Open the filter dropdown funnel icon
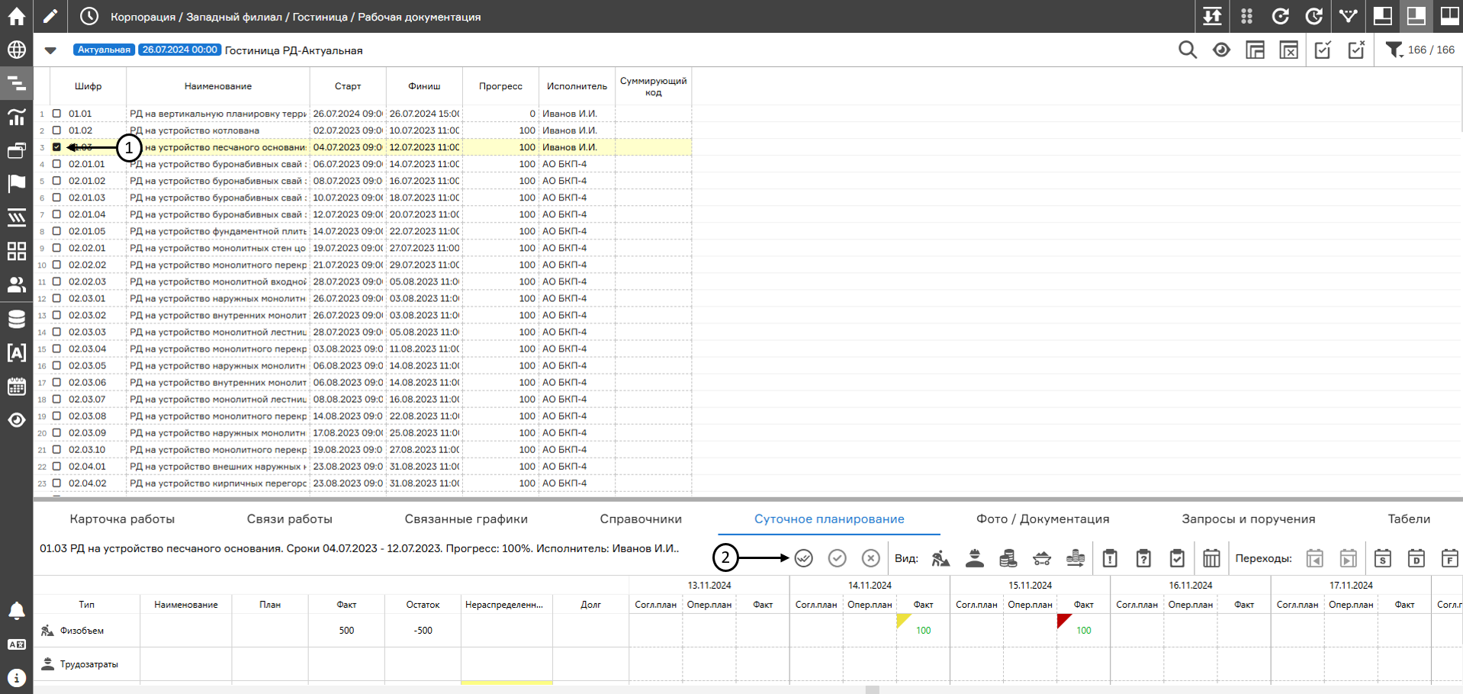 click(x=1394, y=50)
